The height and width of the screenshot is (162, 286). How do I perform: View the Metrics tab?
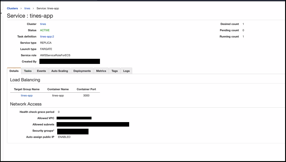coord(101,71)
